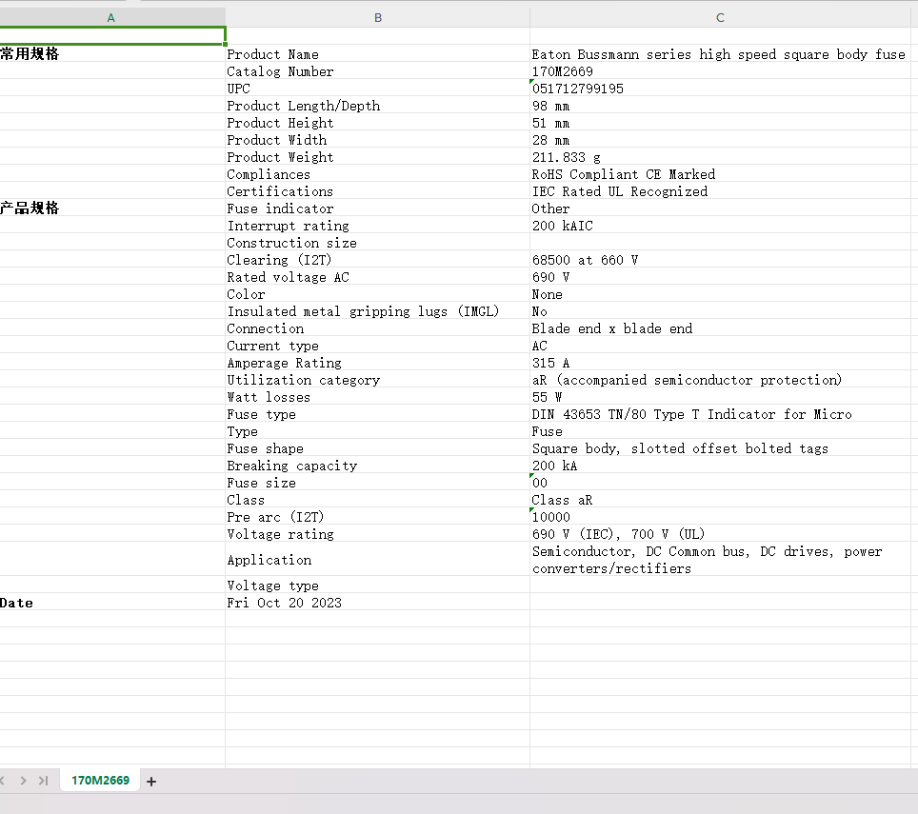The width and height of the screenshot is (918, 814).
Task: Select 'DIN 43653 TN/80 Type T' cell
Action: click(x=720, y=414)
